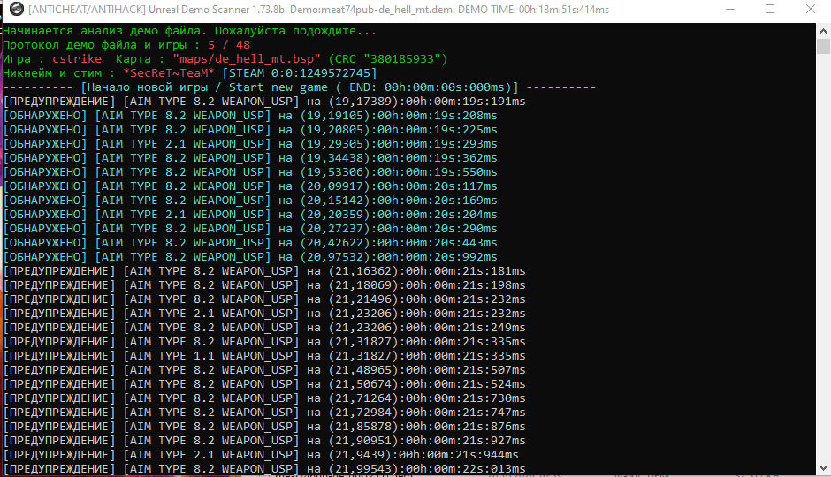Close the Demo Scanner window

811,10
